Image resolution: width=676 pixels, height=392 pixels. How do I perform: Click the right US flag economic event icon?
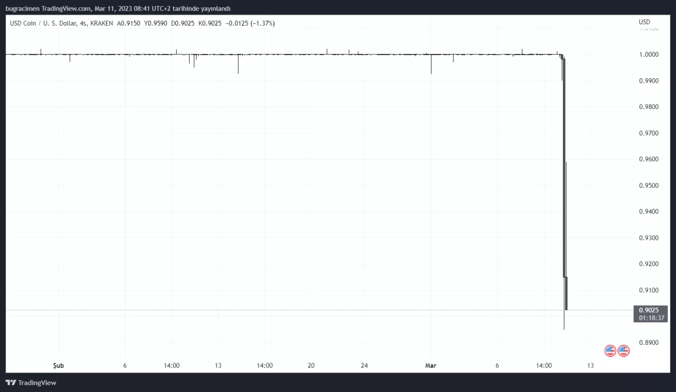point(623,351)
